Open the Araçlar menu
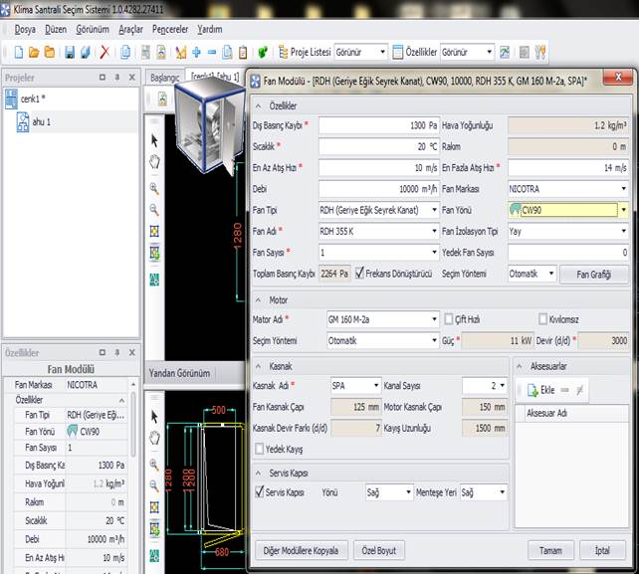This screenshot has height=574, width=639. pos(130,29)
